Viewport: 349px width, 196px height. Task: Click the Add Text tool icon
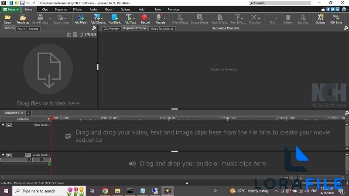tap(129, 17)
